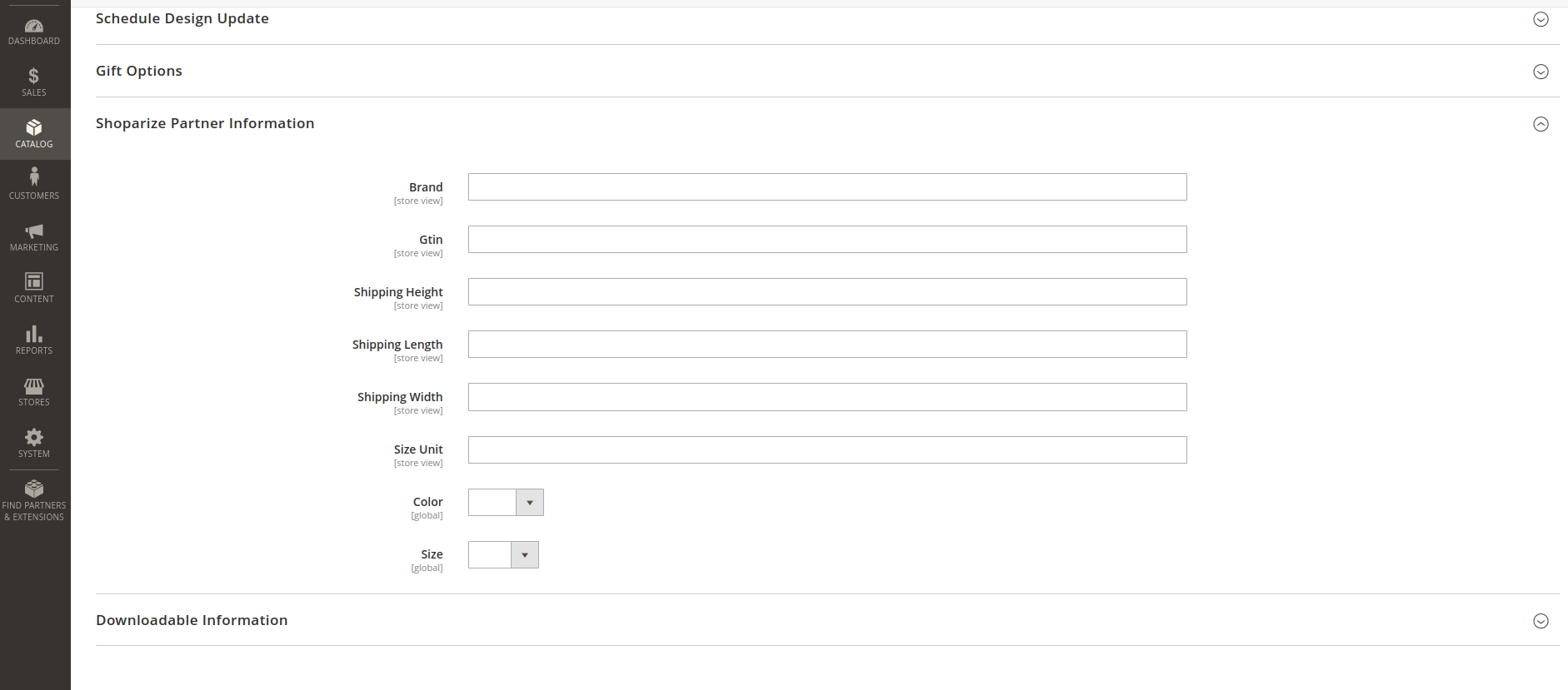The width and height of the screenshot is (1568, 690).
Task: Collapse the Shoparize Partner Information section
Action: [1541, 124]
